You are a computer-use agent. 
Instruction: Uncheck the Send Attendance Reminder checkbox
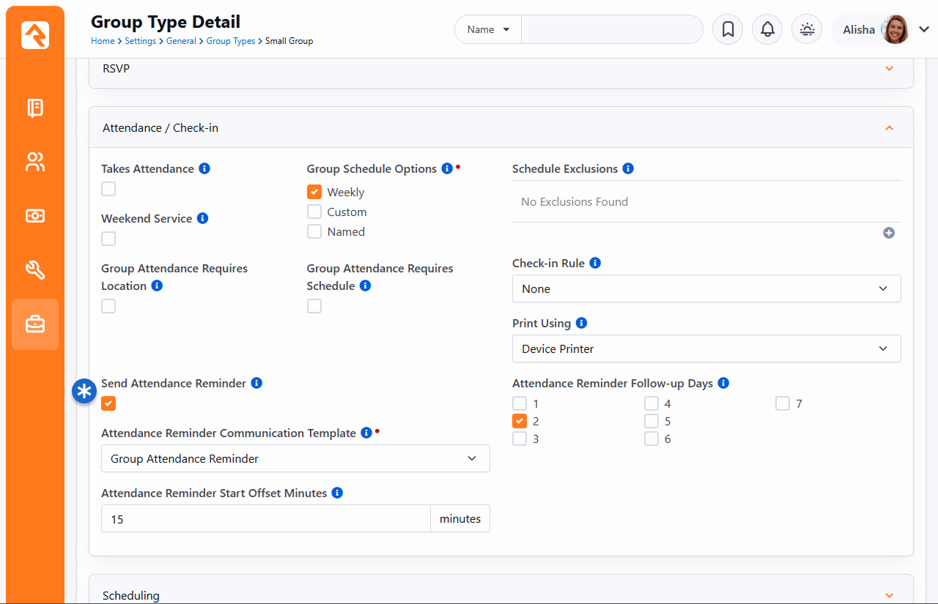point(108,403)
